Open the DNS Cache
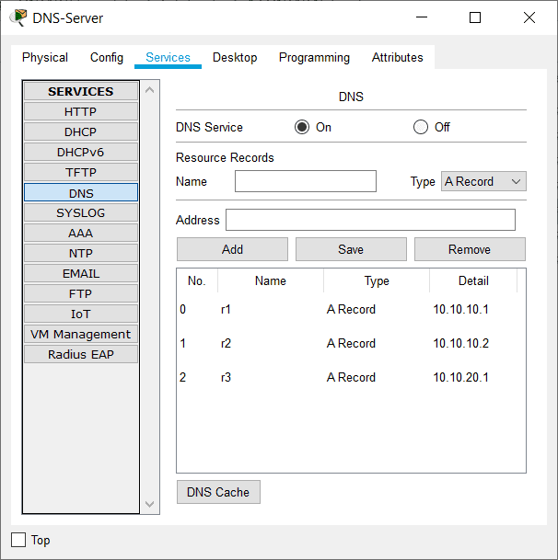 point(218,492)
